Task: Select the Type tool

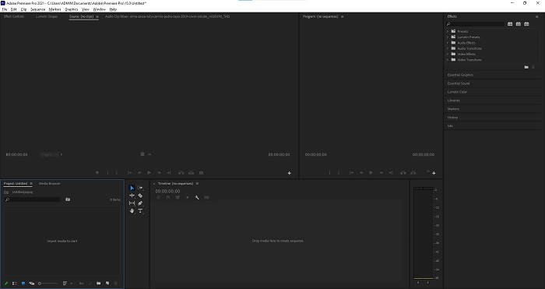Action: (140, 211)
